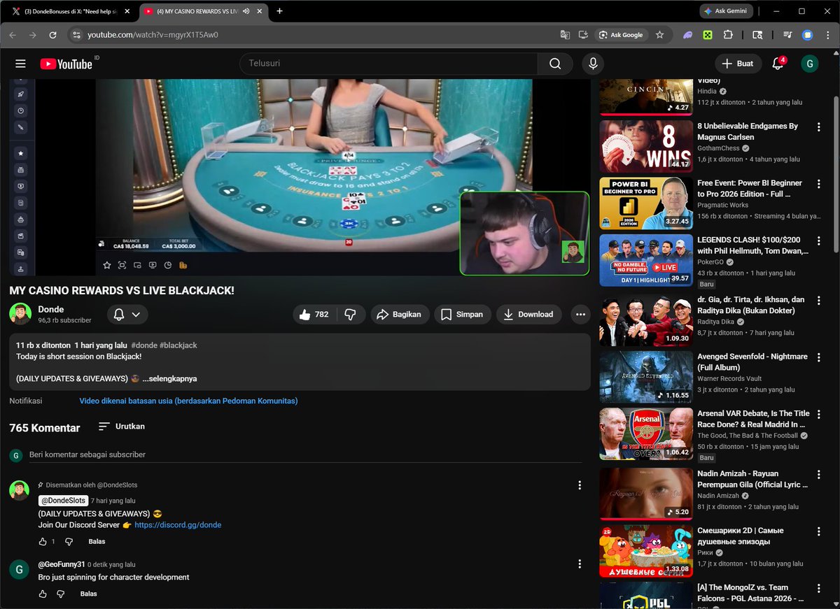Viewport: 840px width, 609px height.
Task: Open the discord.gg/donde link
Action: pyautogui.click(x=178, y=525)
